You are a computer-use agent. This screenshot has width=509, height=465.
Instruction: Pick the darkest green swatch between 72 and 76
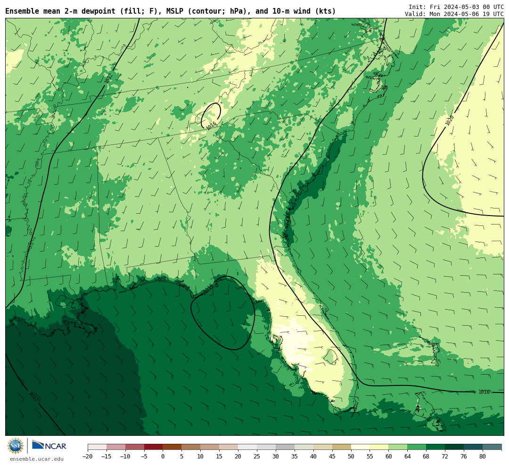(x=454, y=447)
